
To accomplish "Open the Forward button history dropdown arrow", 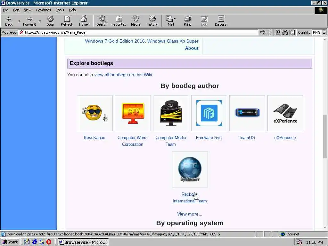I will [x=40, y=21].
